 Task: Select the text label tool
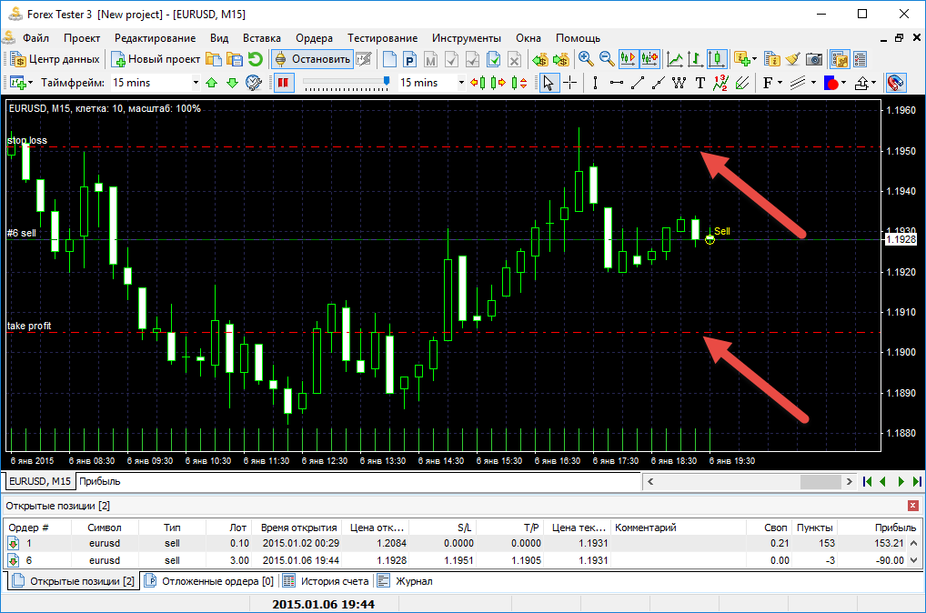click(x=700, y=83)
